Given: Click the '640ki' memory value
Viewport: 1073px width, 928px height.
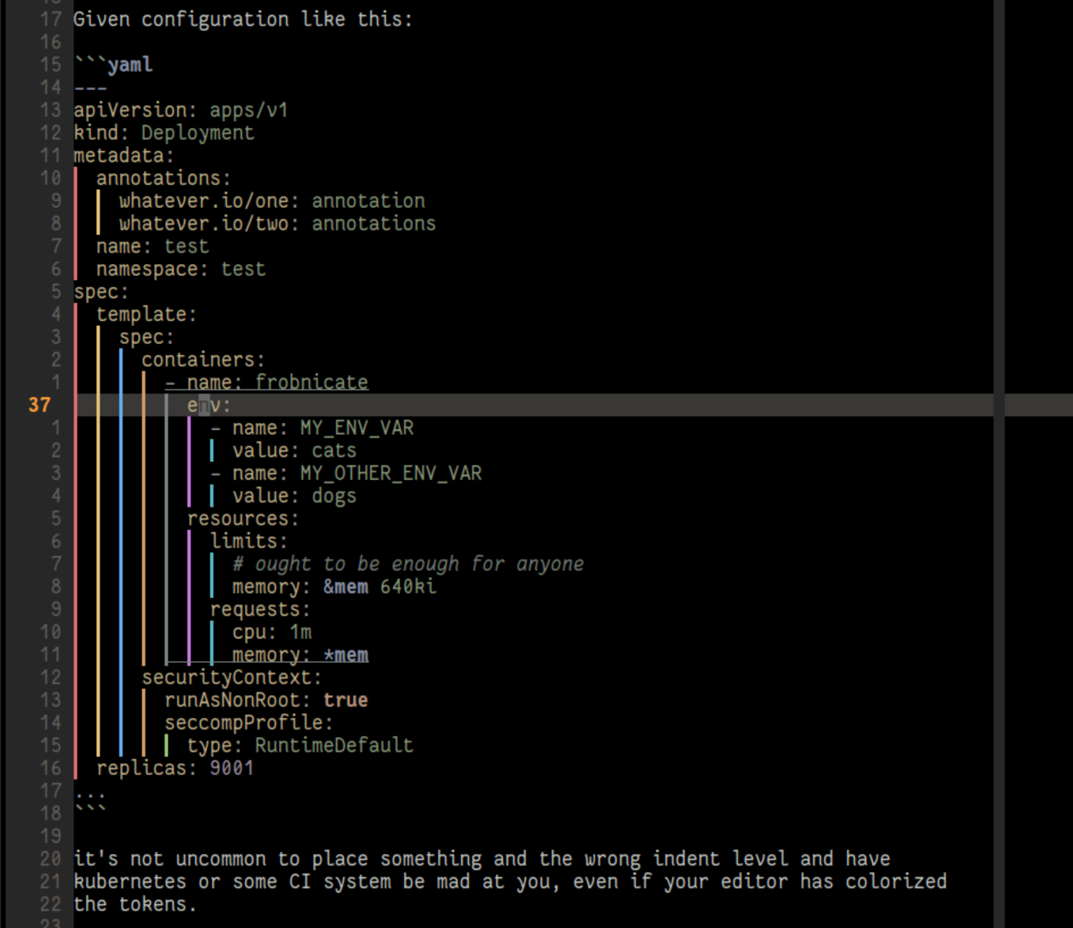Looking at the screenshot, I should point(408,587).
